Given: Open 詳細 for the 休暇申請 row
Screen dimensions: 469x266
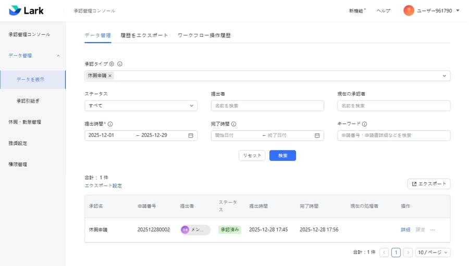Looking at the screenshot, I should coord(405,230).
